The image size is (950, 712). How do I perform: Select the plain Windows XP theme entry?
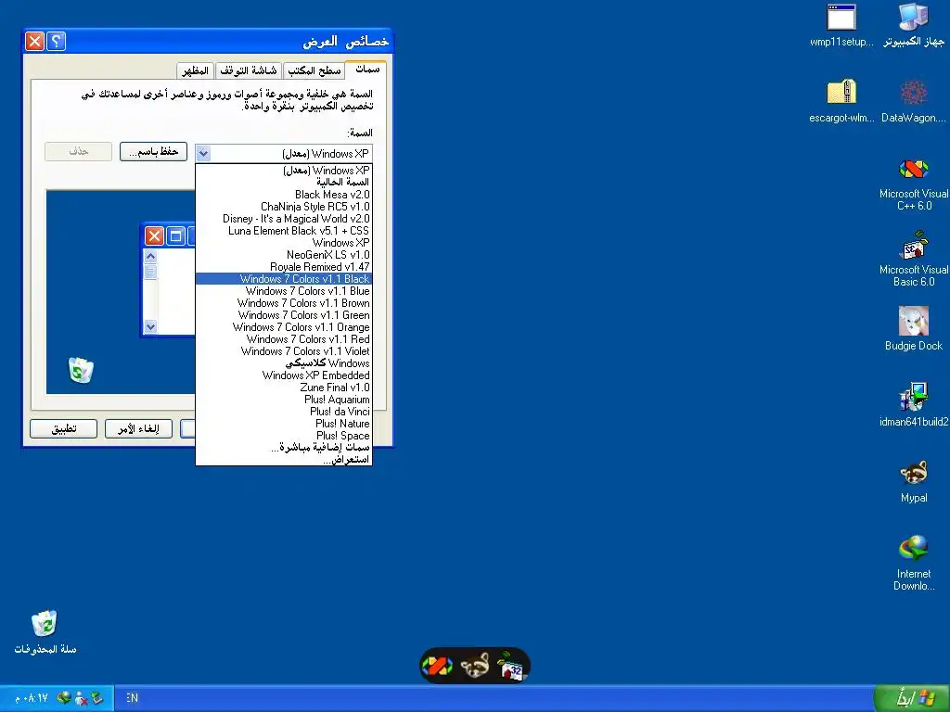tap(284, 243)
